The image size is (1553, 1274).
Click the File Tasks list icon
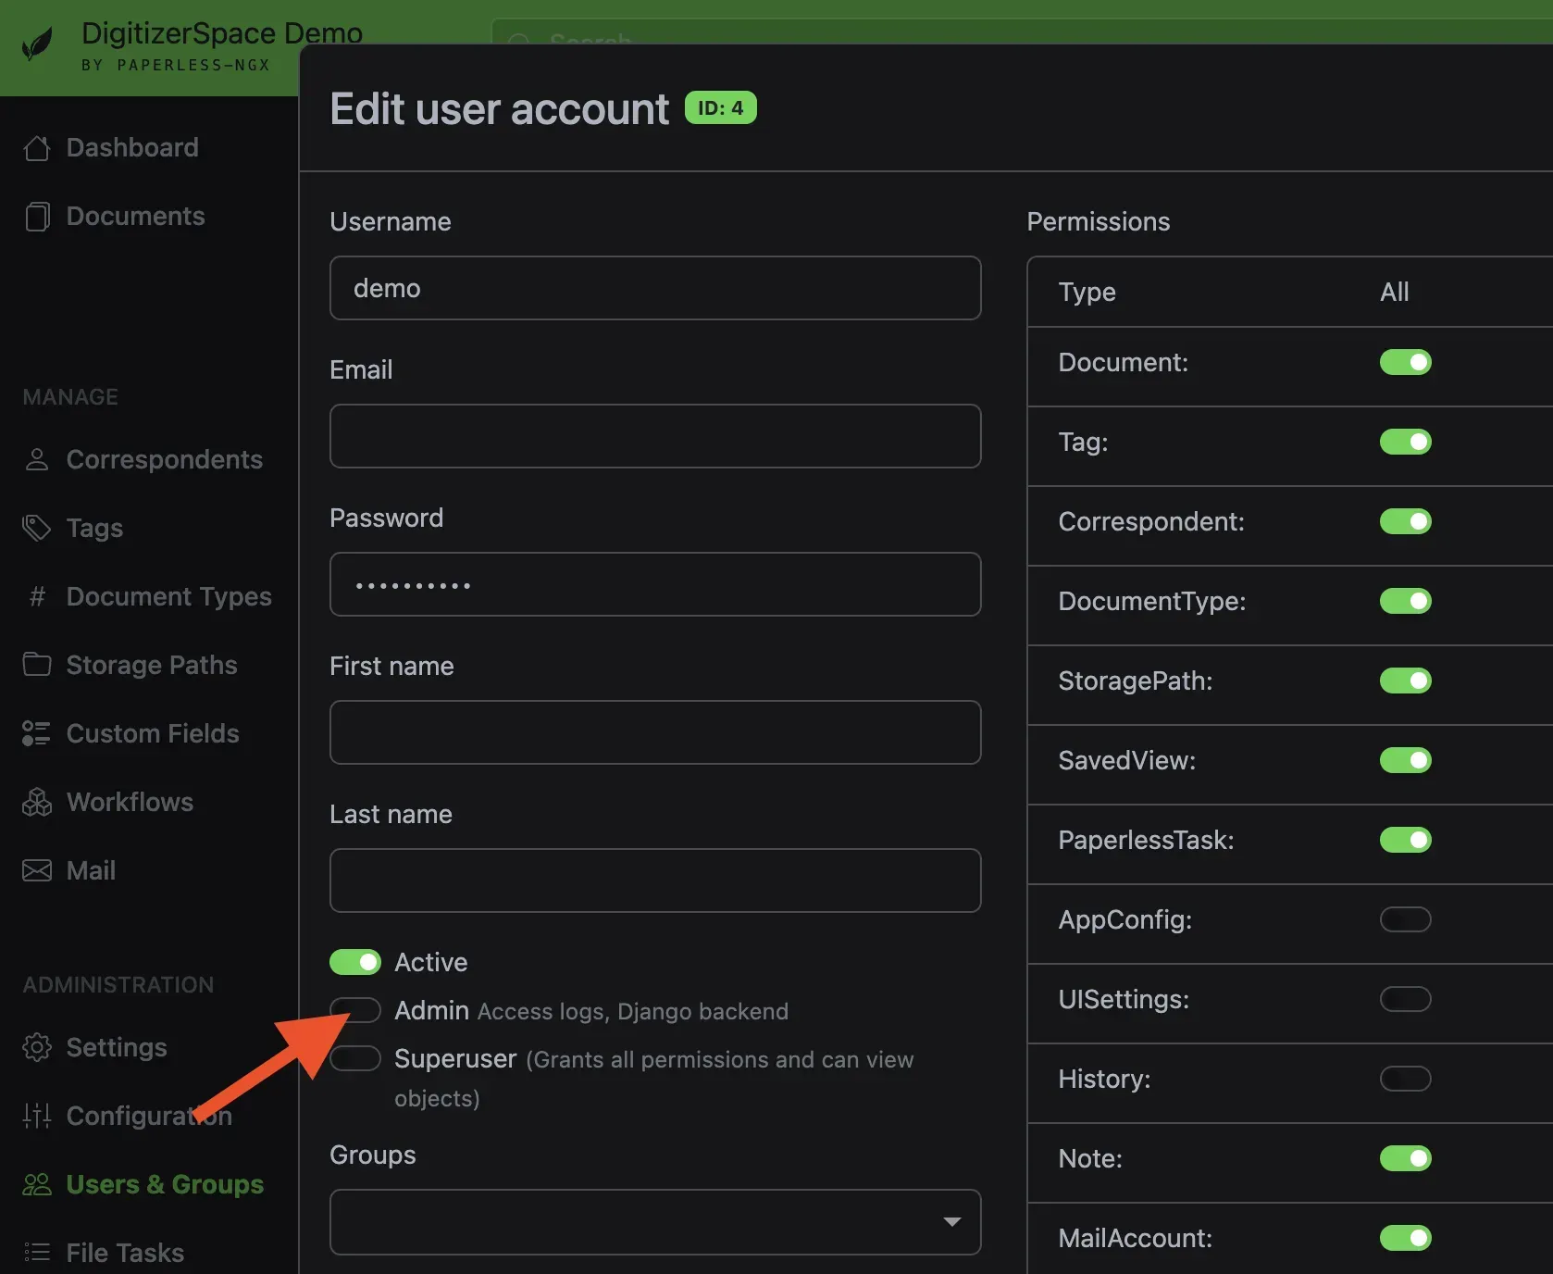(37, 1253)
